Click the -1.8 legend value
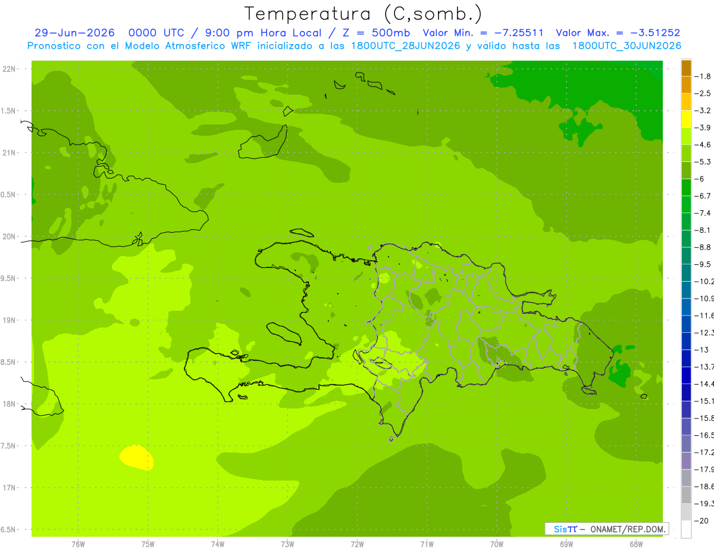Viewport: 714px width, 552px height. pyautogui.click(x=703, y=76)
